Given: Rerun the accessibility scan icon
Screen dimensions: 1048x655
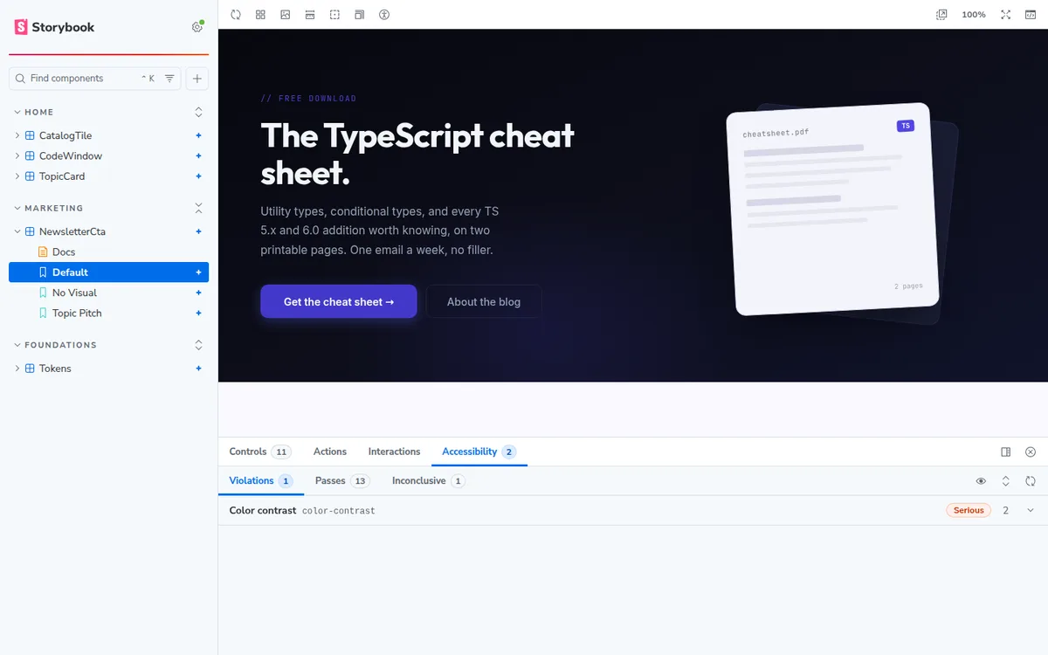Looking at the screenshot, I should [x=1031, y=481].
